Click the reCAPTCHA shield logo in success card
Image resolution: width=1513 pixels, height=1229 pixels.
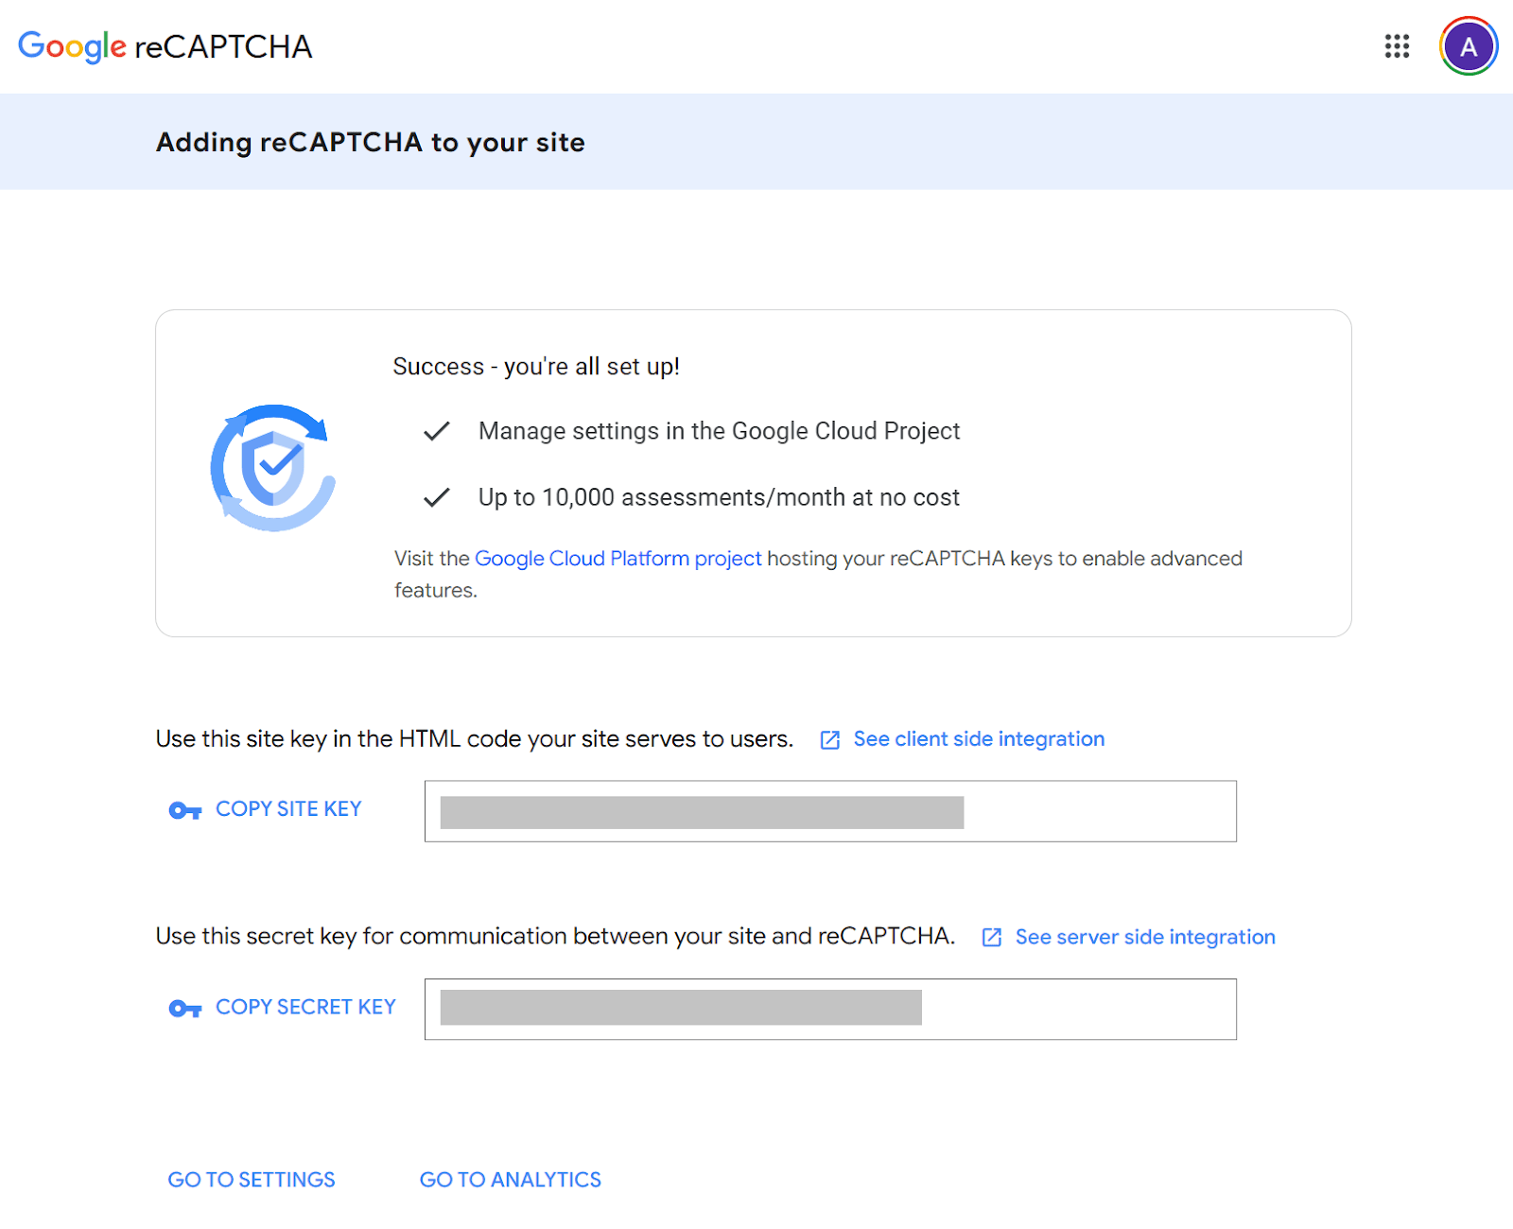tap(273, 468)
